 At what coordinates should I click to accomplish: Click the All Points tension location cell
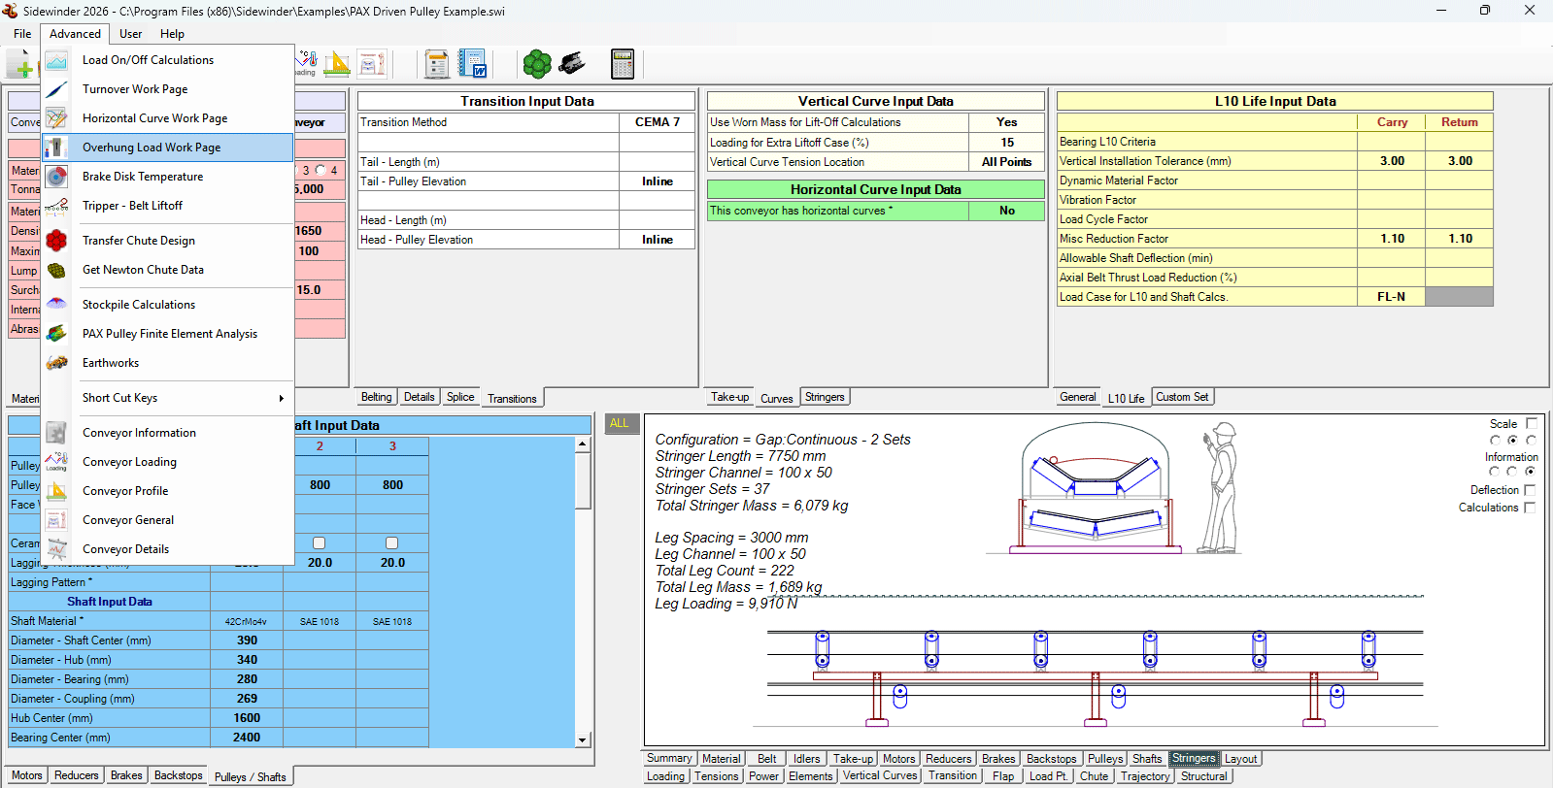(1006, 162)
